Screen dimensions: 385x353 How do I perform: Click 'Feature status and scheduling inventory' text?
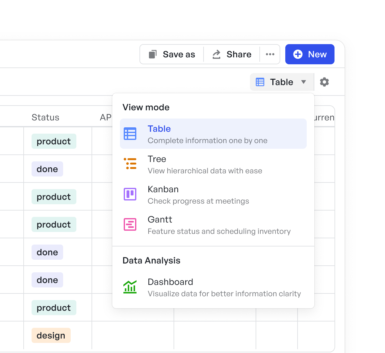point(219,231)
